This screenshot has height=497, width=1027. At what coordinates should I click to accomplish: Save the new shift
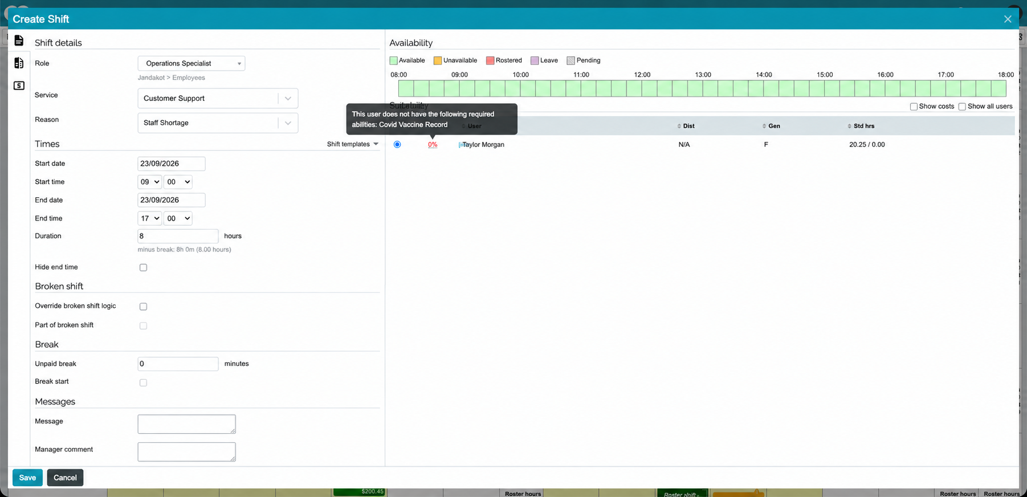(27, 478)
